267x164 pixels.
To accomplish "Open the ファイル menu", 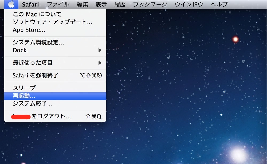I will point(58,5).
